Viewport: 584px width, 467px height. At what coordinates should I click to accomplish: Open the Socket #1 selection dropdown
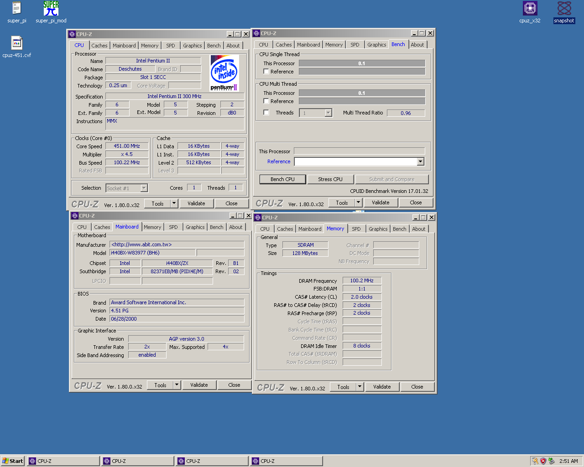[144, 188]
